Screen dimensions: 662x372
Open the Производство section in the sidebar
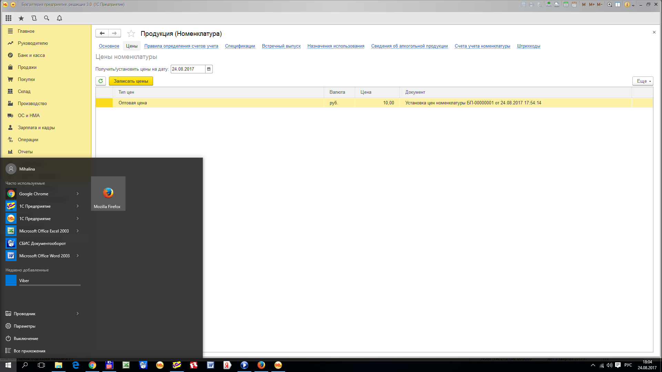click(x=32, y=103)
